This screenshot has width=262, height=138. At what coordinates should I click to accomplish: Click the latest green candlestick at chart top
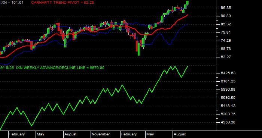coord(188,3)
